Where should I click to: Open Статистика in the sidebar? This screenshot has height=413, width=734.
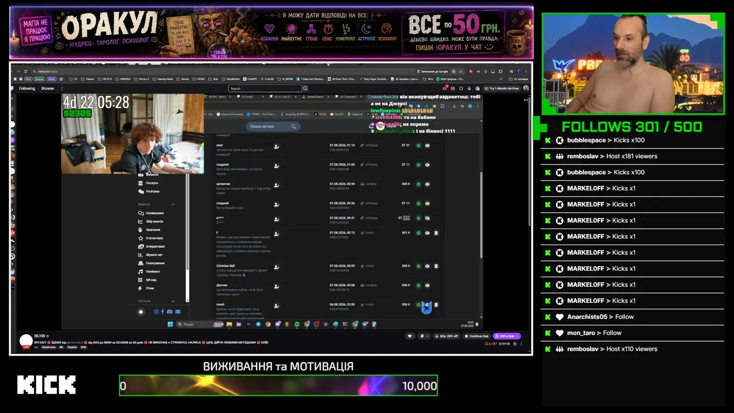pyautogui.click(x=151, y=238)
